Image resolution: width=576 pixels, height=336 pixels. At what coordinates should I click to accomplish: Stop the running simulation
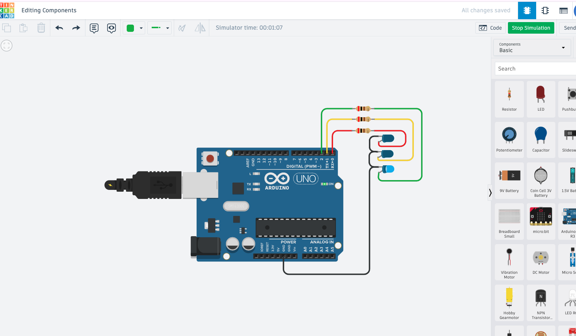coord(531,28)
